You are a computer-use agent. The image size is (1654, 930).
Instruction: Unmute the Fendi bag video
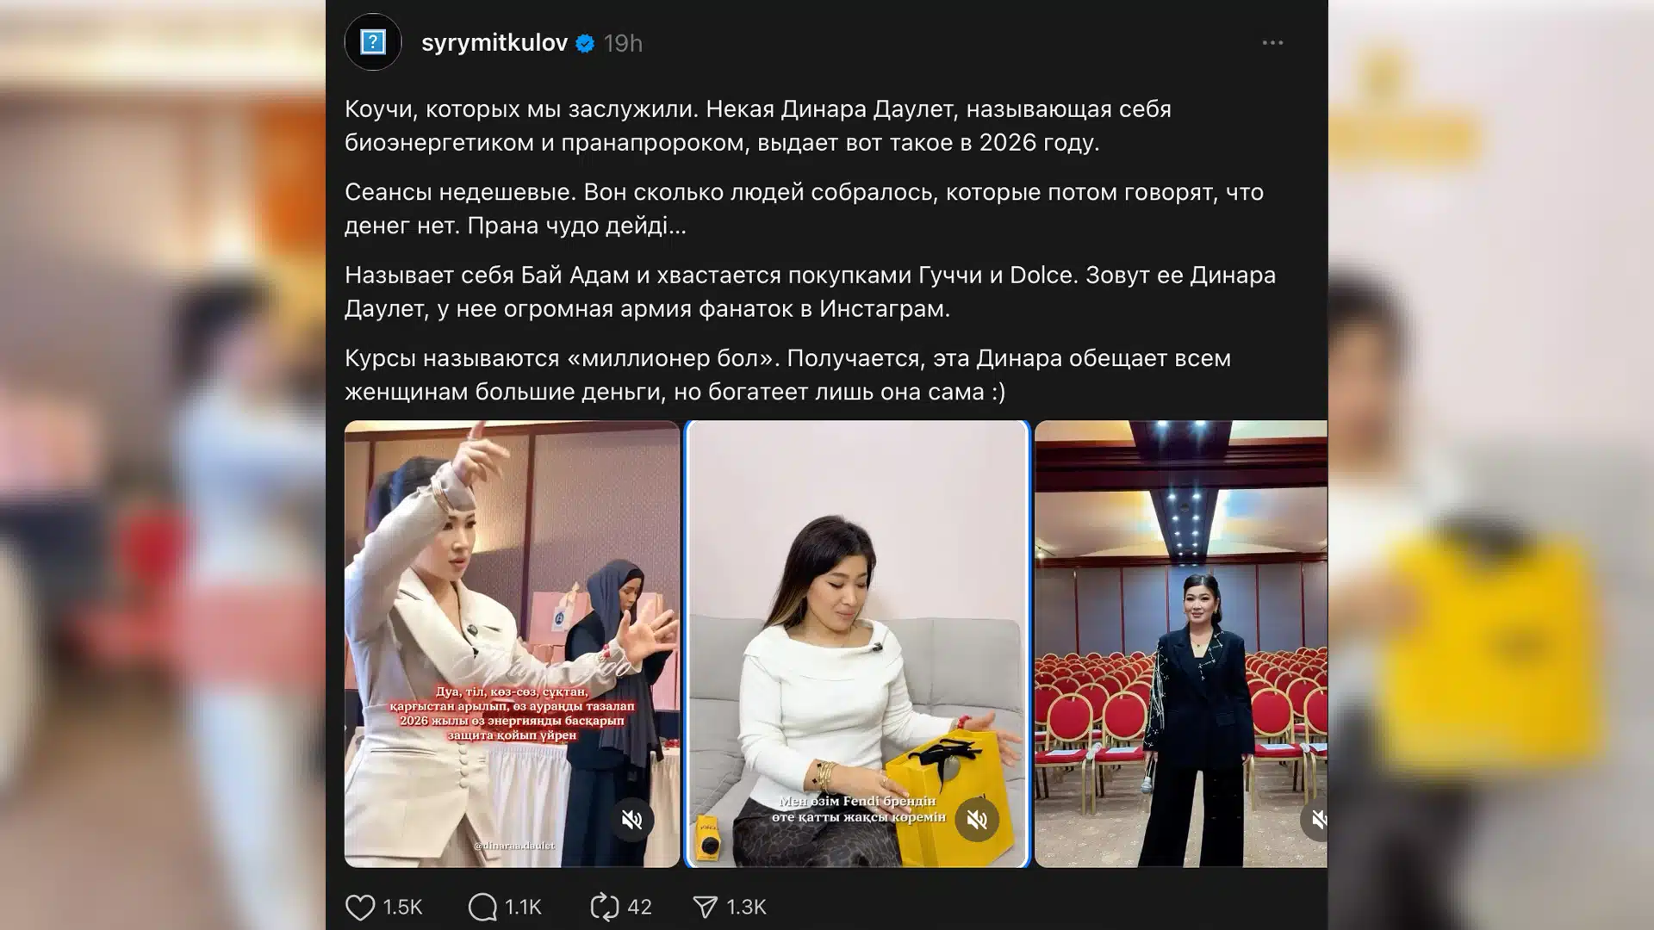click(x=977, y=819)
